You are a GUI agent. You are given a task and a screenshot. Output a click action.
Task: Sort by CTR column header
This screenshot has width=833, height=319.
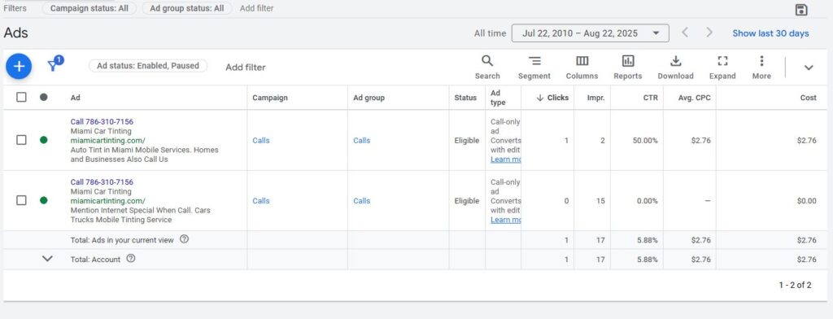click(x=650, y=98)
